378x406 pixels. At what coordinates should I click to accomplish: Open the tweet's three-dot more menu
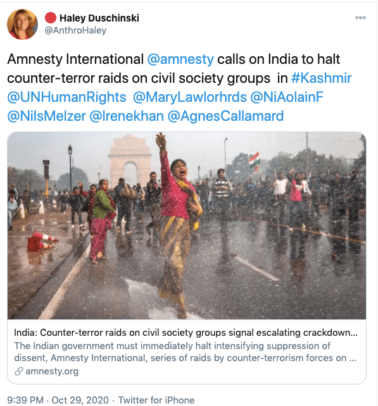click(360, 18)
